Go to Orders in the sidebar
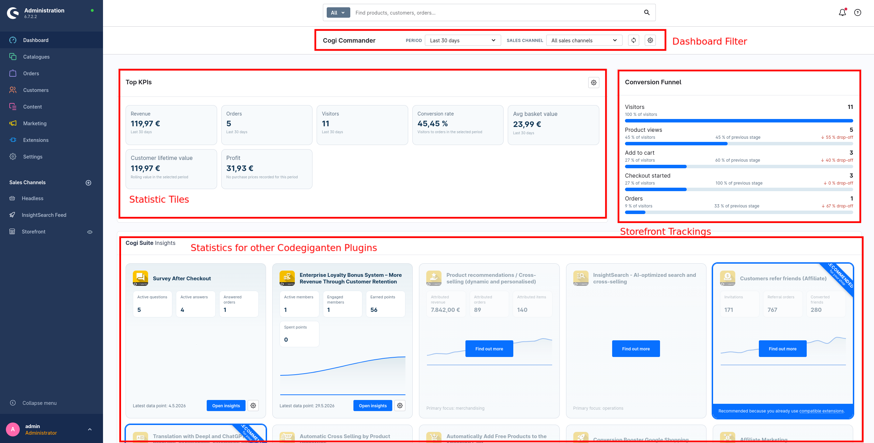 51,74
